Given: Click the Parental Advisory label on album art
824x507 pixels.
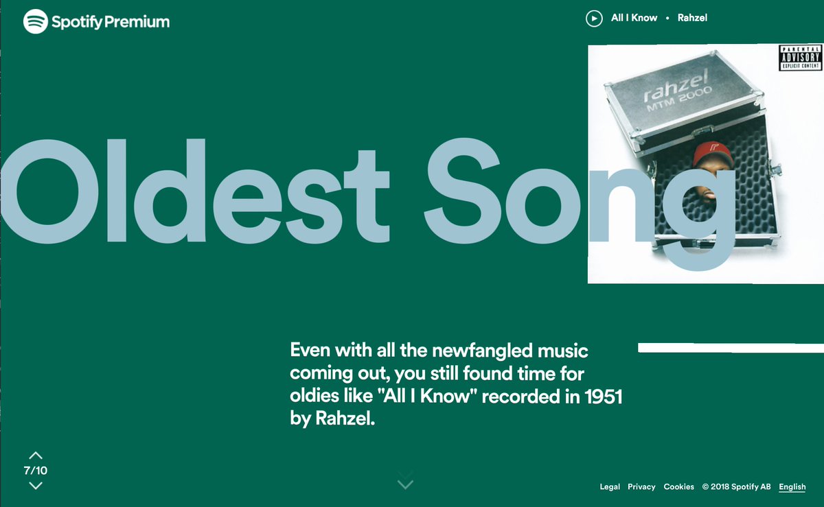Looking at the screenshot, I should point(800,58).
